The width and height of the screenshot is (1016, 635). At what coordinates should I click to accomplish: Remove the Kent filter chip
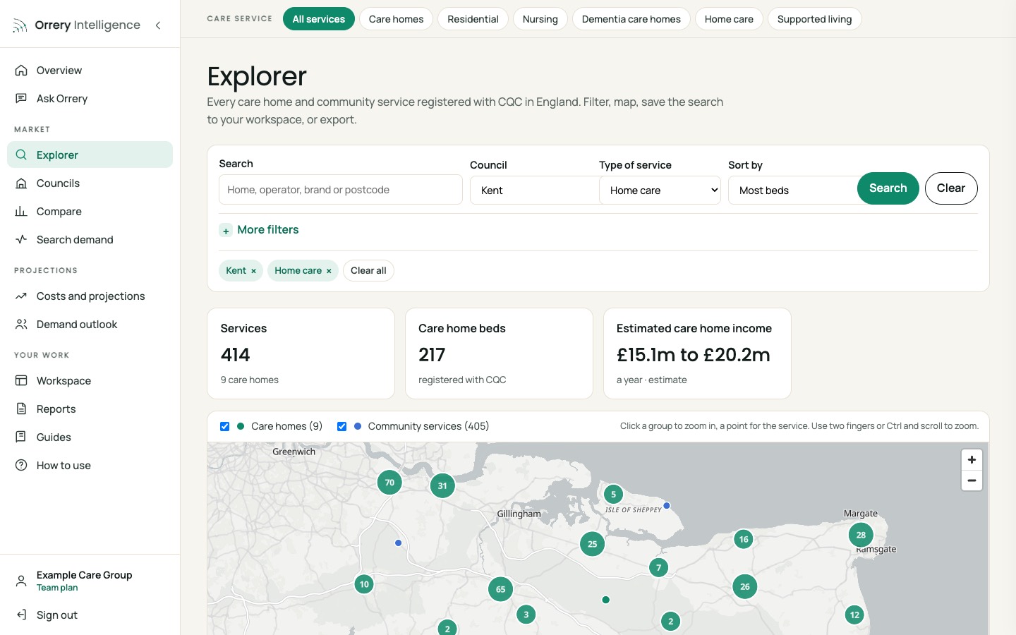tap(253, 271)
